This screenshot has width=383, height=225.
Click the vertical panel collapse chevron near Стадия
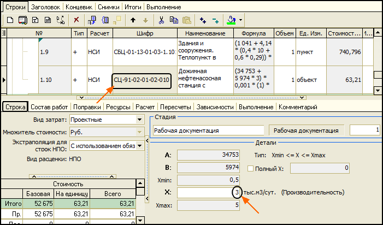coord(147,140)
